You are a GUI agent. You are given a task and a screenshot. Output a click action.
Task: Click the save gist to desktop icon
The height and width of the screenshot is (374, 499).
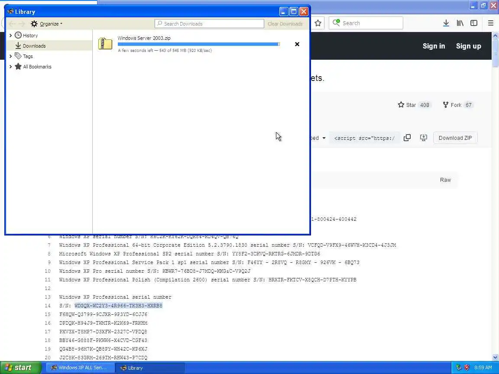(424, 138)
